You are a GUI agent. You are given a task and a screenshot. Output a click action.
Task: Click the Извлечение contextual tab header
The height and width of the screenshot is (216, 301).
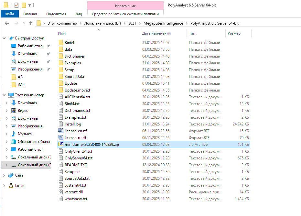click(x=125, y=6)
